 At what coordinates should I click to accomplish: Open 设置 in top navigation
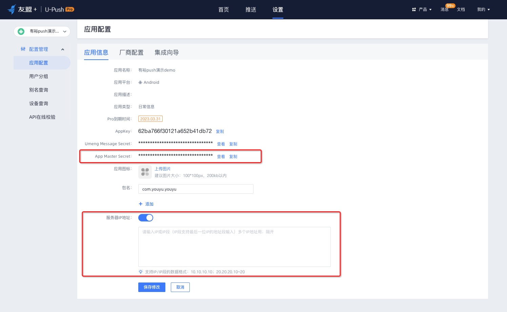[x=278, y=9]
